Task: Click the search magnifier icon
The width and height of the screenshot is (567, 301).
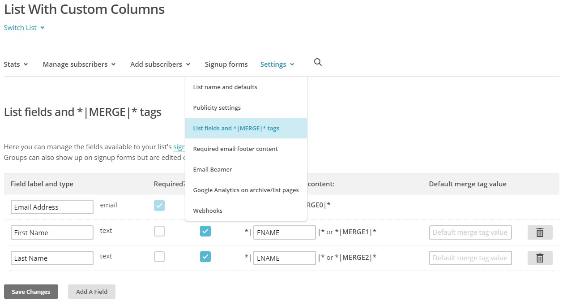Action: click(x=318, y=63)
